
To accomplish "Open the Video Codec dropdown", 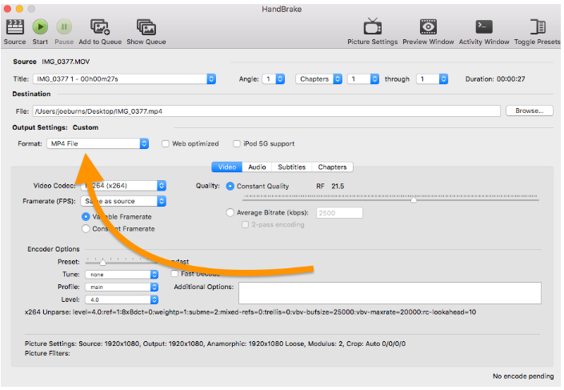I will 123,186.
